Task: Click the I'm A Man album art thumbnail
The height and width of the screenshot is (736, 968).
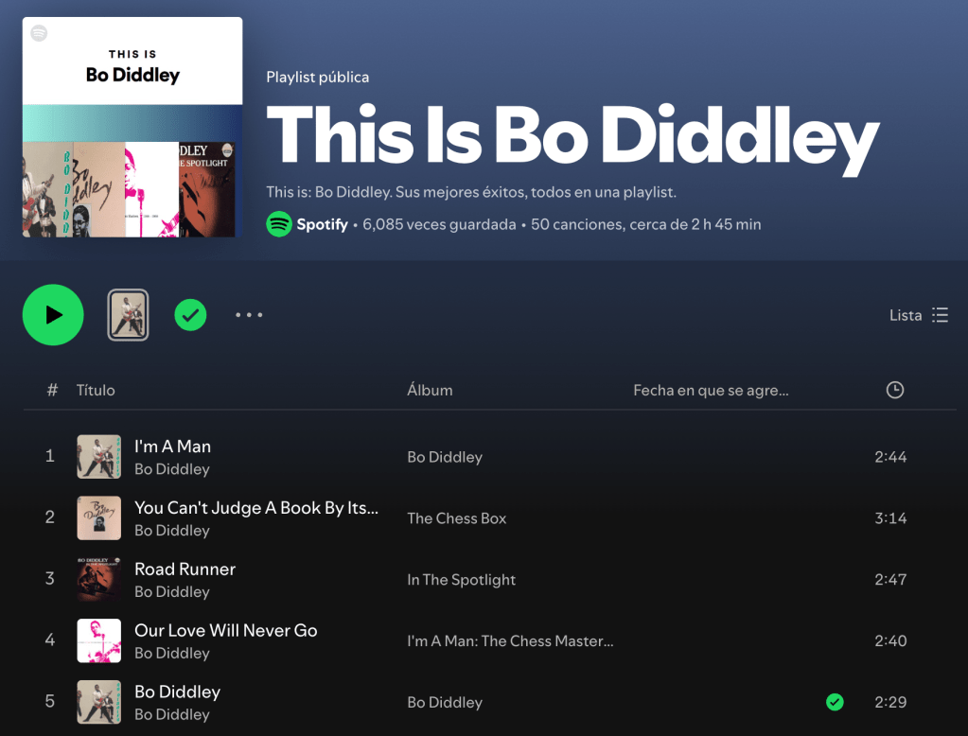Action: tap(98, 457)
